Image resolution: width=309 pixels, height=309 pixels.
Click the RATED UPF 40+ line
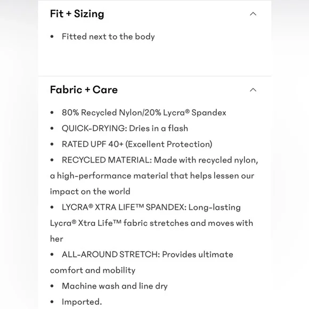tap(137, 144)
